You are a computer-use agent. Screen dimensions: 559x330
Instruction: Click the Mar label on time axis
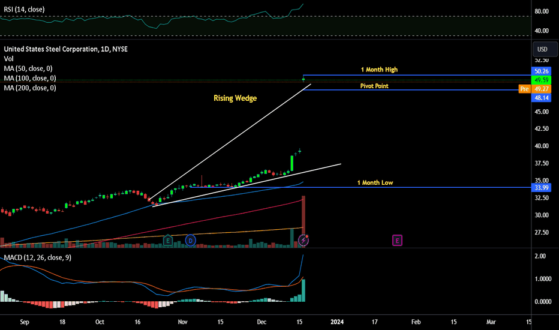point(491,322)
